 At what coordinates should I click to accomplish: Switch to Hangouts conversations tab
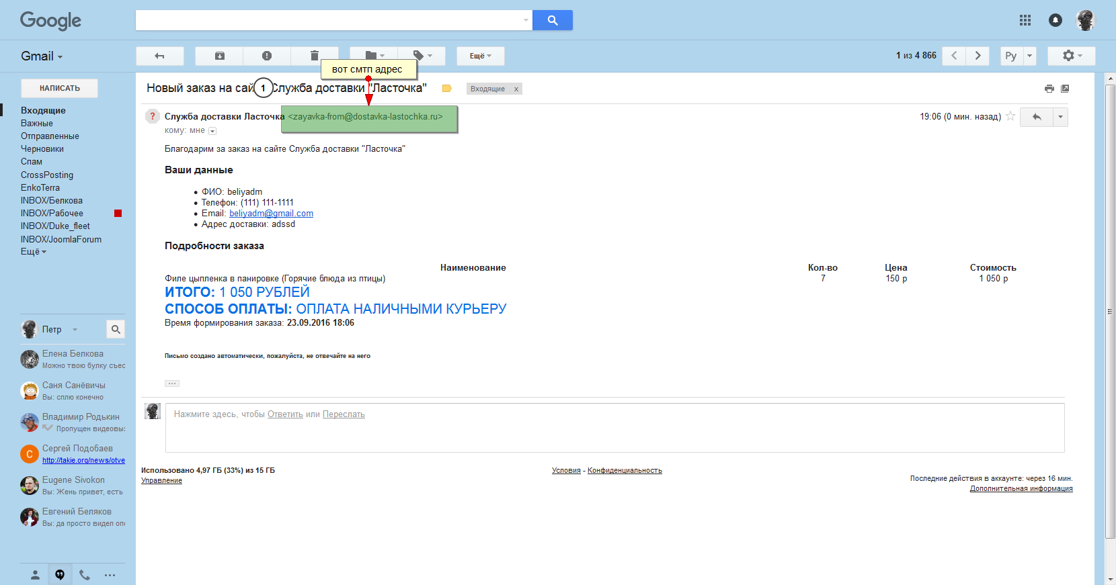(x=60, y=575)
